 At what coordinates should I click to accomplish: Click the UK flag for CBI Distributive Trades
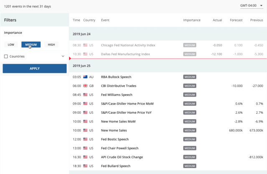click(86, 86)
